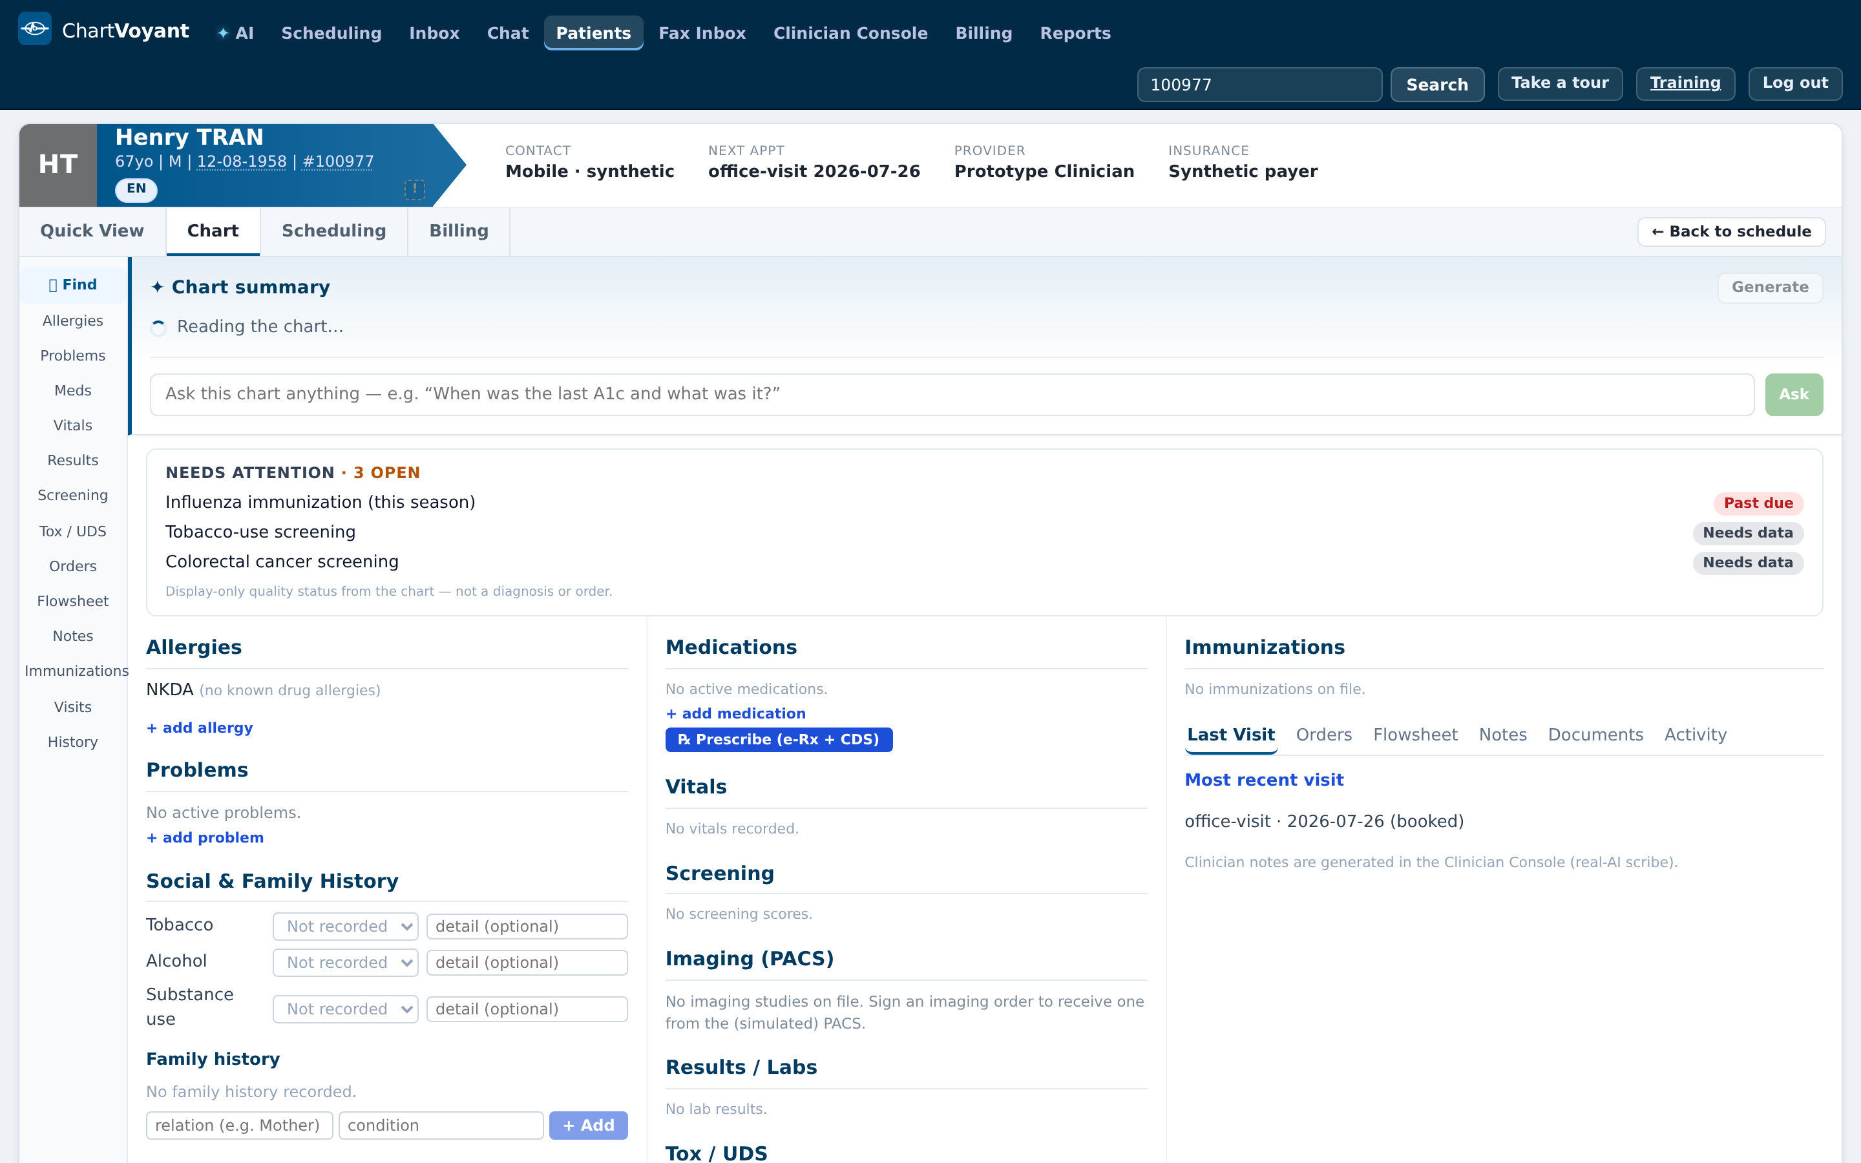1861x1163 pixels.
Task: Click the add problem link
Action: (x=205, y=837)
